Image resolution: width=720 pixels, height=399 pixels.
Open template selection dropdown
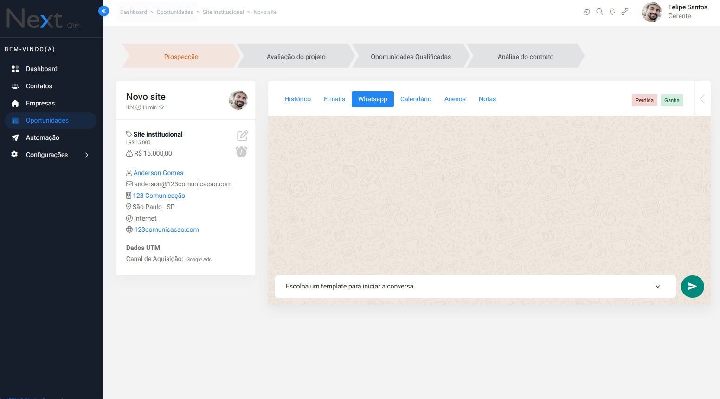(x=475, y=287)
